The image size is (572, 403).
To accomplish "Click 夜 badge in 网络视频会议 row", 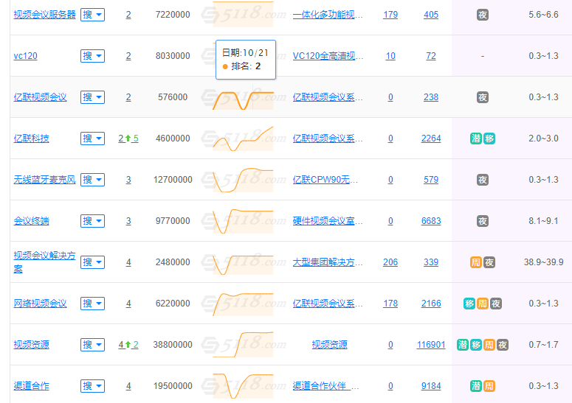I will [496, 304].
